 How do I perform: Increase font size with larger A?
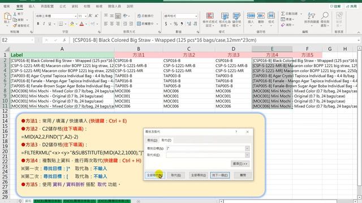(x=90, y=16)
